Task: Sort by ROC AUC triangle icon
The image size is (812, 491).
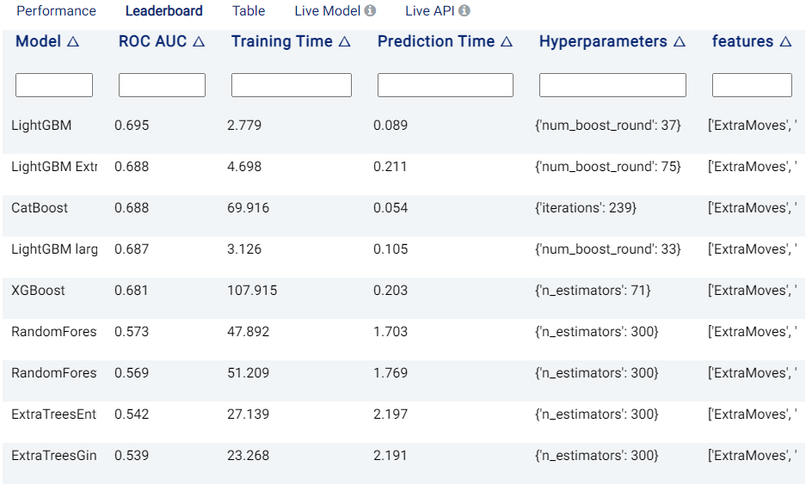Action: 199,41
